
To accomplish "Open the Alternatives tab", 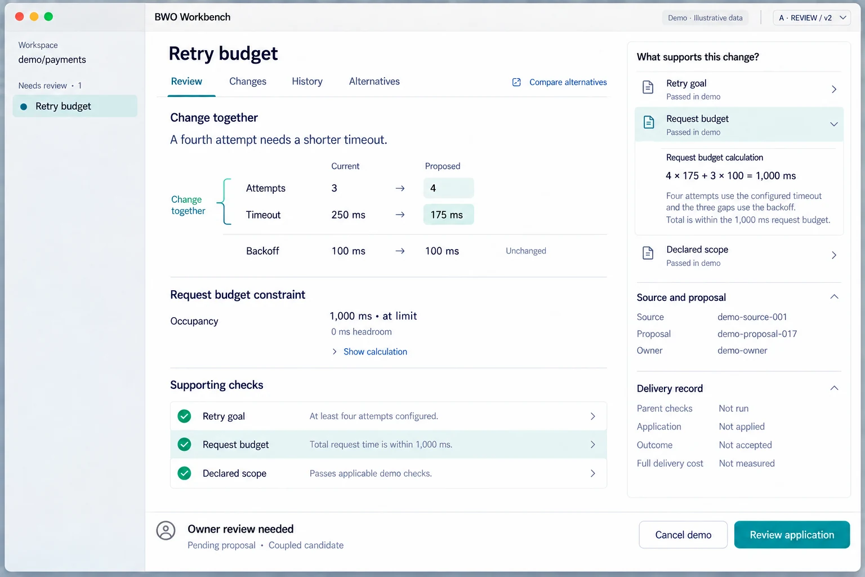I will coord(374,82).
